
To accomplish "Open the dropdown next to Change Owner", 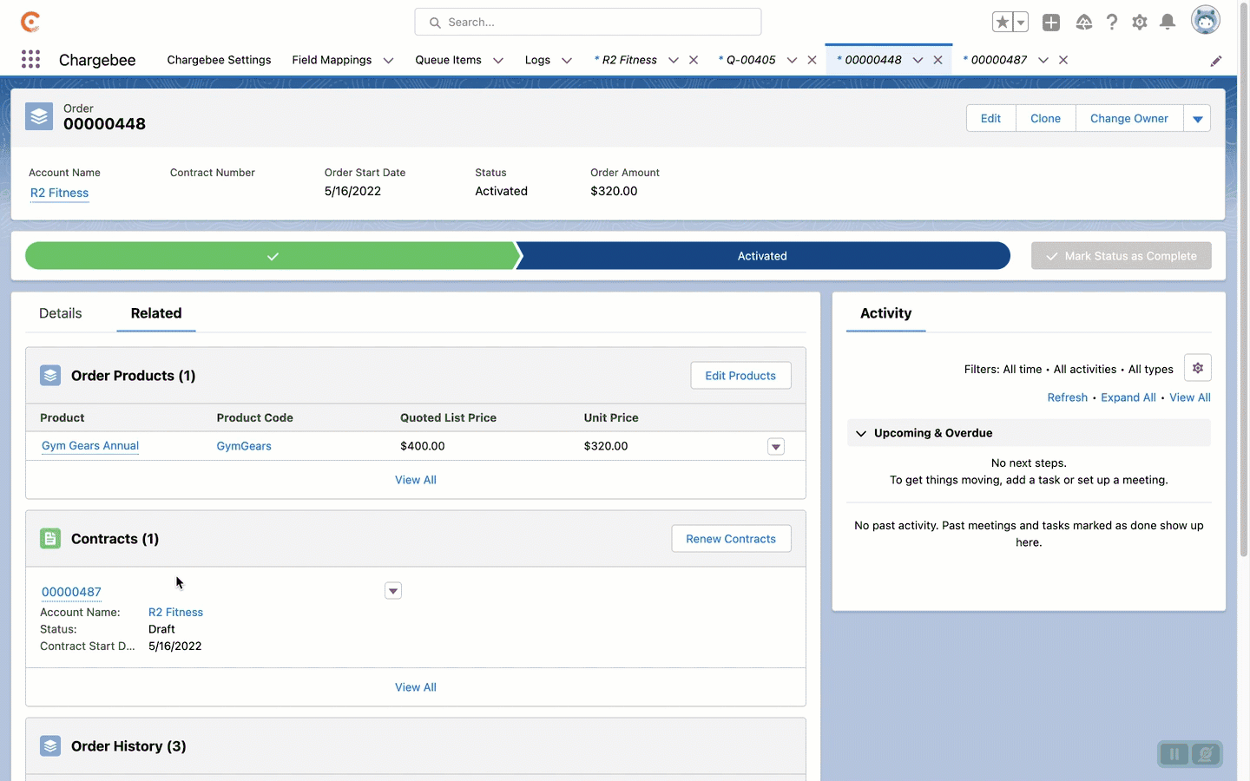I will click(1197, 119).
